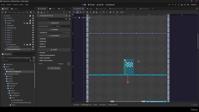199x112 pixels.
Task: Activate the Scale Mode tool
Action: click(84, 12)
